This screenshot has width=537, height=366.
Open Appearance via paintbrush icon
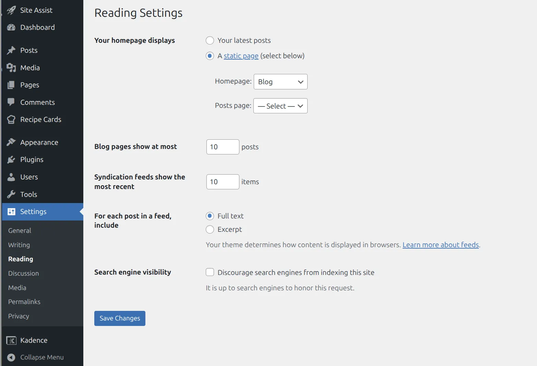click(11, 142)
